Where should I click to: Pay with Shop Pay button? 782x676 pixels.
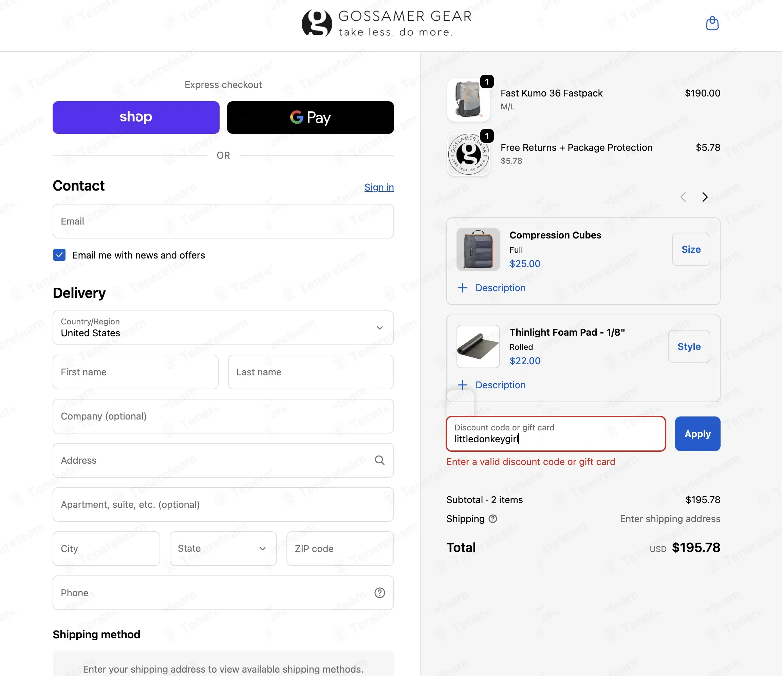(x=136, y=118)
